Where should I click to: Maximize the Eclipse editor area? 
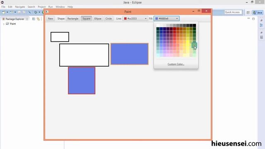(253, 19)
